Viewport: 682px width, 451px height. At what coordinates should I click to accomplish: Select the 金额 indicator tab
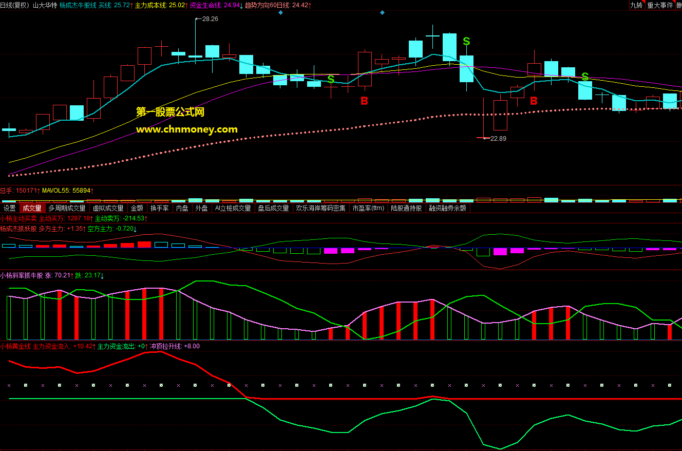pos(137,208)
